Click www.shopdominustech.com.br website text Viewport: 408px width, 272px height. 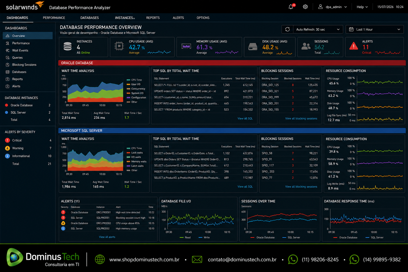pyautogui.click(x=144, y=260)
